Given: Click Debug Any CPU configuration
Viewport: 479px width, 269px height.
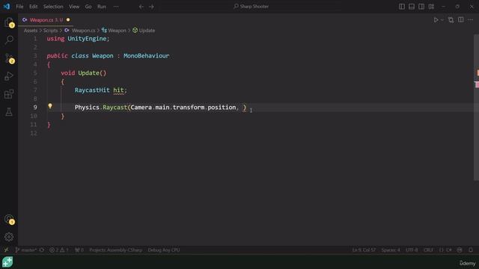Looking at the screenshot, I should pos(164,250).
